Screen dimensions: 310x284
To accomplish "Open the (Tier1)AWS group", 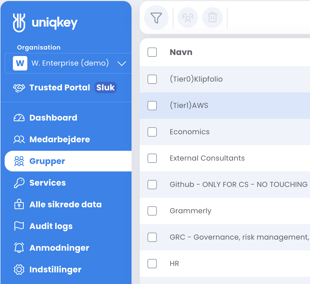I will pos(189,105).
